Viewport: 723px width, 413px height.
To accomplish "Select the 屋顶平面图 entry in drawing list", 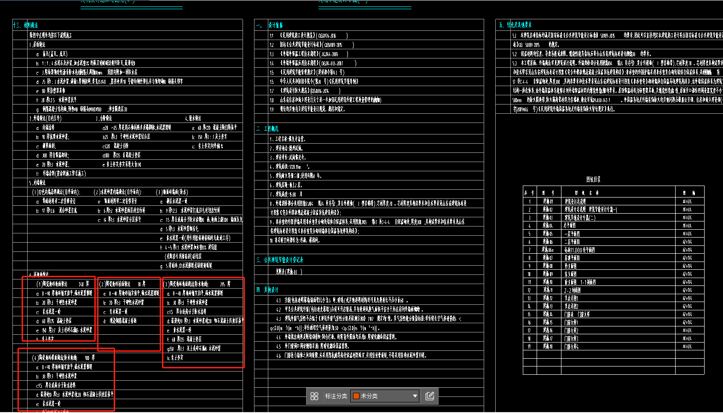I will tap(572, 258).
